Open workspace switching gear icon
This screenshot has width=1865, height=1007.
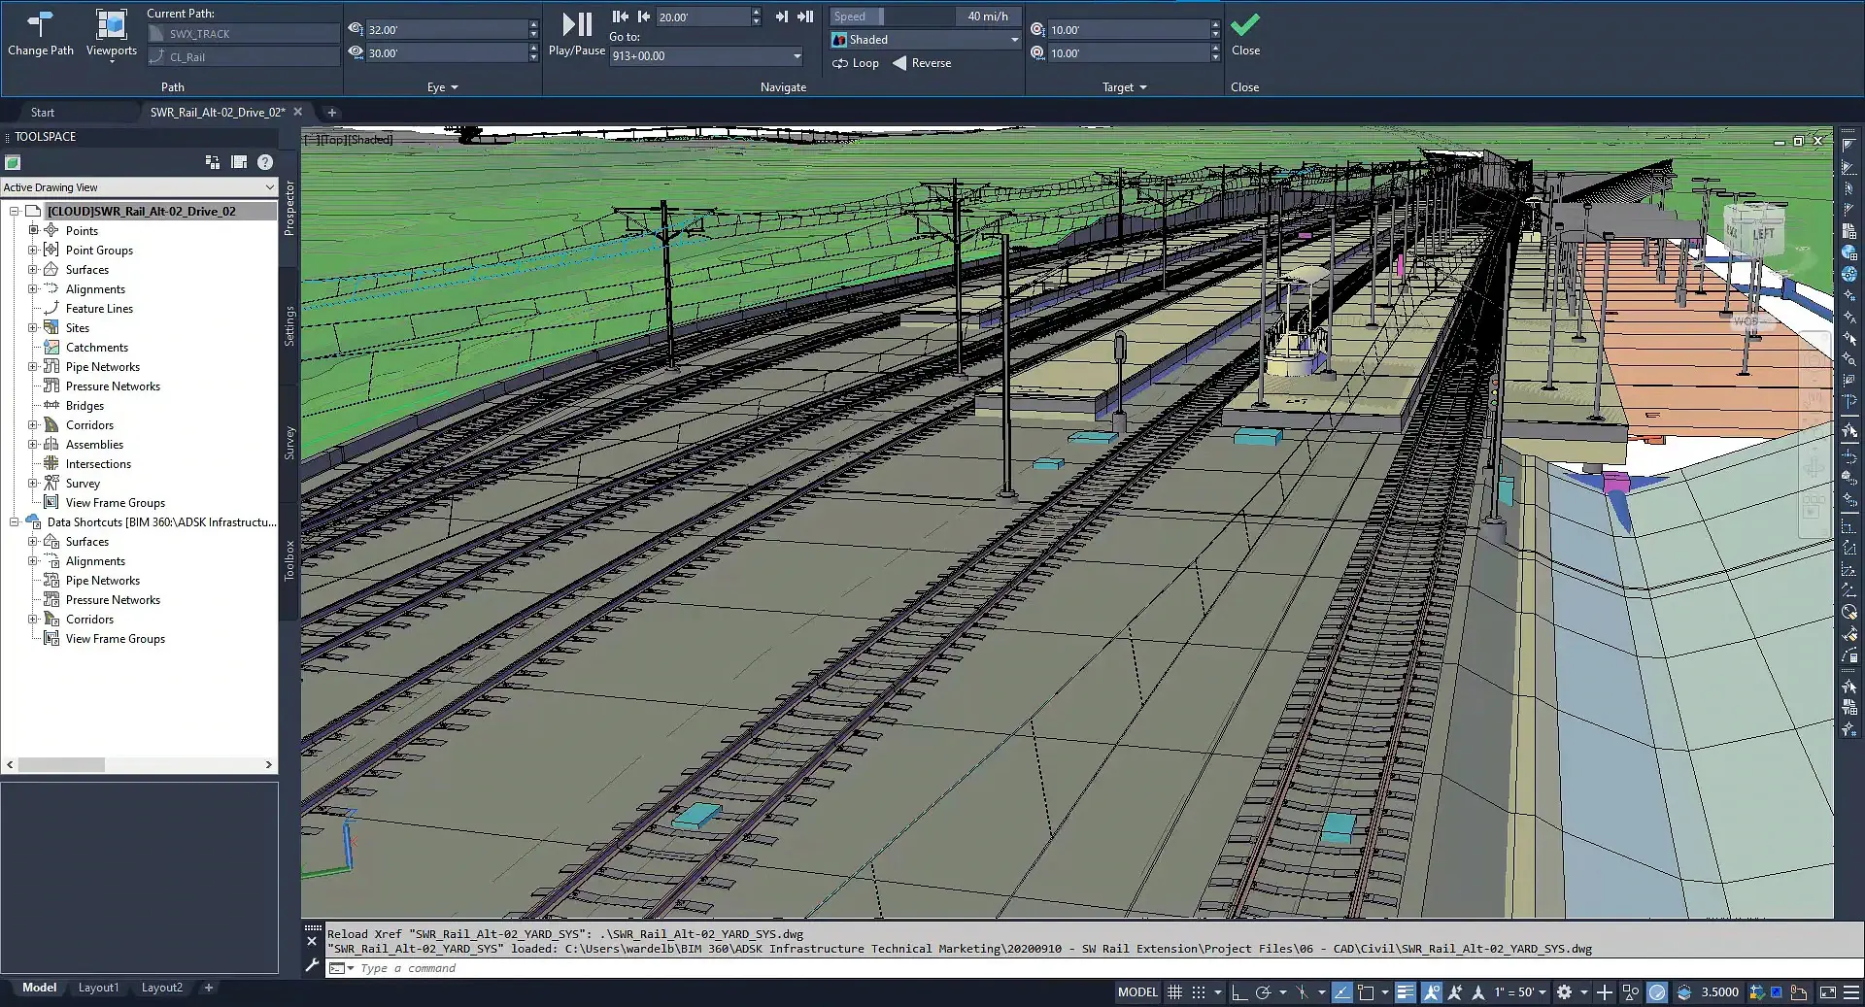(x=1564, y=991)
